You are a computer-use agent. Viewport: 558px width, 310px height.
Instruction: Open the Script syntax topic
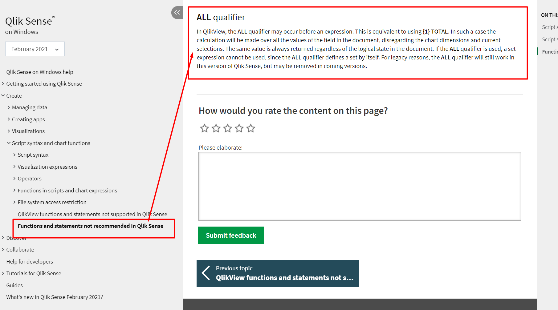tap(33, 155)
